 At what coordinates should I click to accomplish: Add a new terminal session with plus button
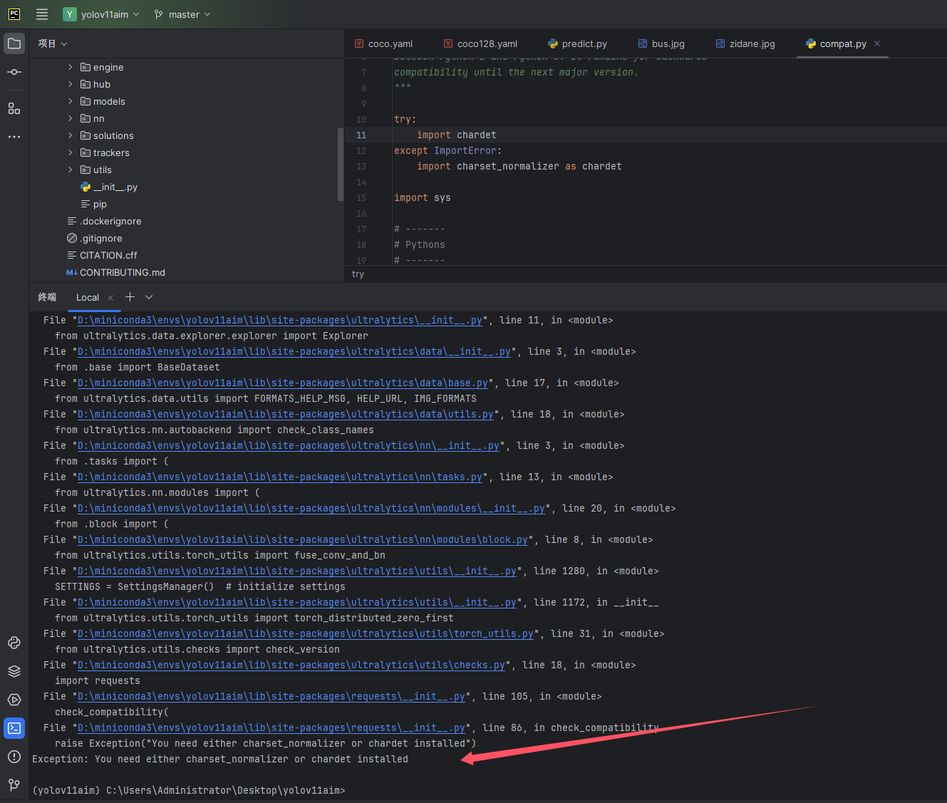(130, 297)
